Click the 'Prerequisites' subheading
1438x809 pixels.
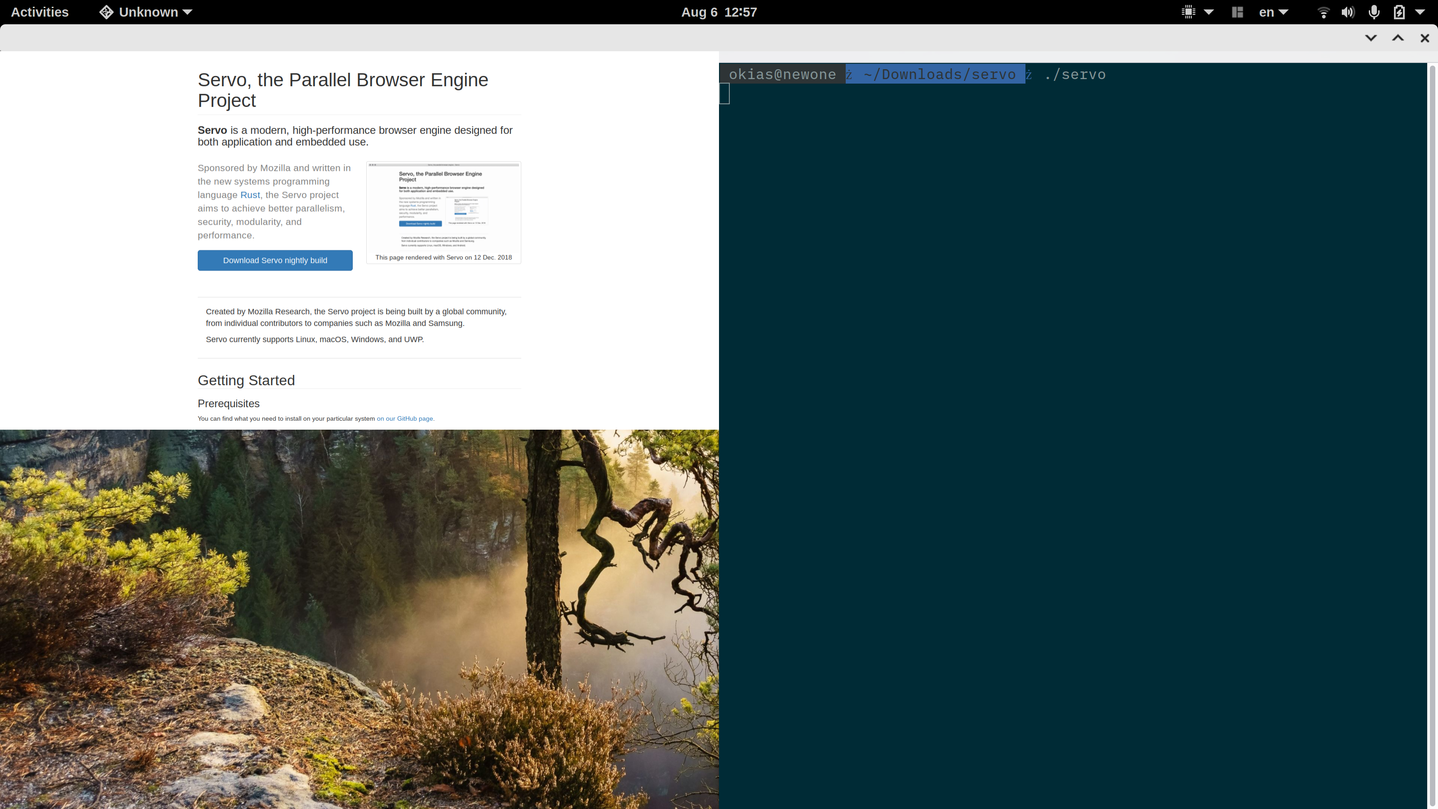coord(228,404)
